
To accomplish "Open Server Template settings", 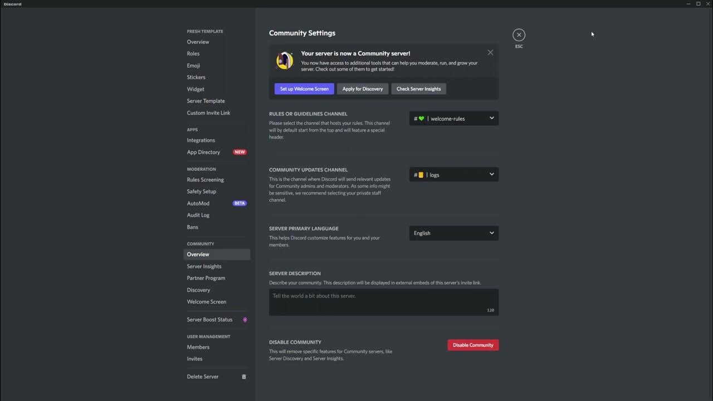I will coord(217,101).
